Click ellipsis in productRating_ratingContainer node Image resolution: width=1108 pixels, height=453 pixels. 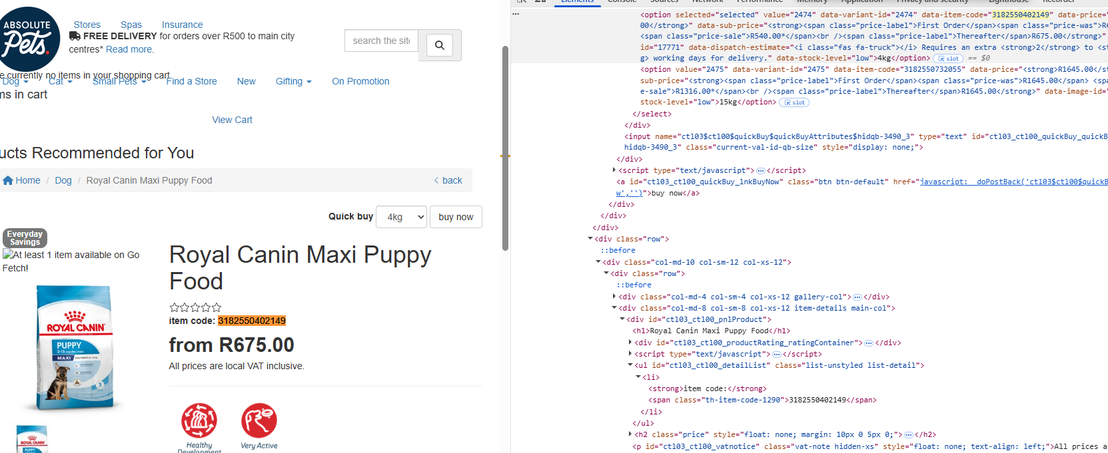tap(869, 343)
